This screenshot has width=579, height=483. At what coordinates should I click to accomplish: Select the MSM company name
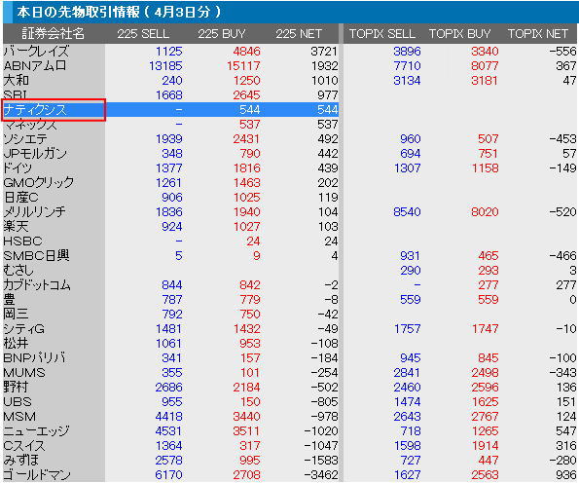pyautogui.click(x=19, y=417)
